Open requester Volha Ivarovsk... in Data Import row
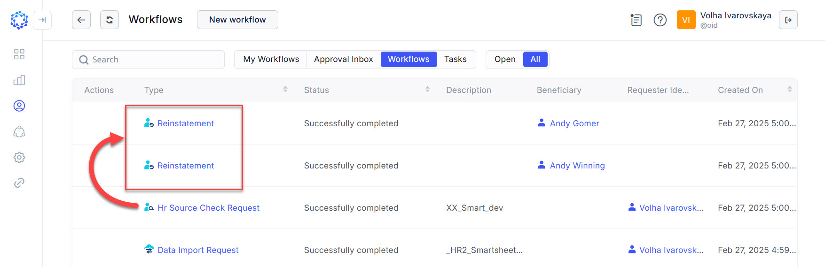 pyautogui.click(x=671, y=250)
